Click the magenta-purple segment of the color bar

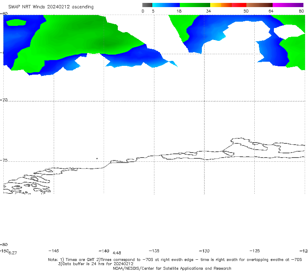[288, 5]
